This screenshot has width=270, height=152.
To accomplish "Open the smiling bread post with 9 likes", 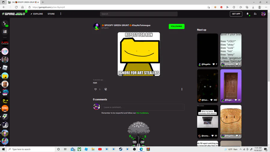I will [x=231, y=122].
